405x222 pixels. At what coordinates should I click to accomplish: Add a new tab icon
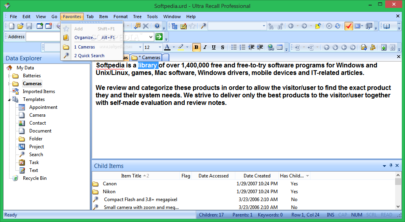pyautogui.click(x=40, y=26)
